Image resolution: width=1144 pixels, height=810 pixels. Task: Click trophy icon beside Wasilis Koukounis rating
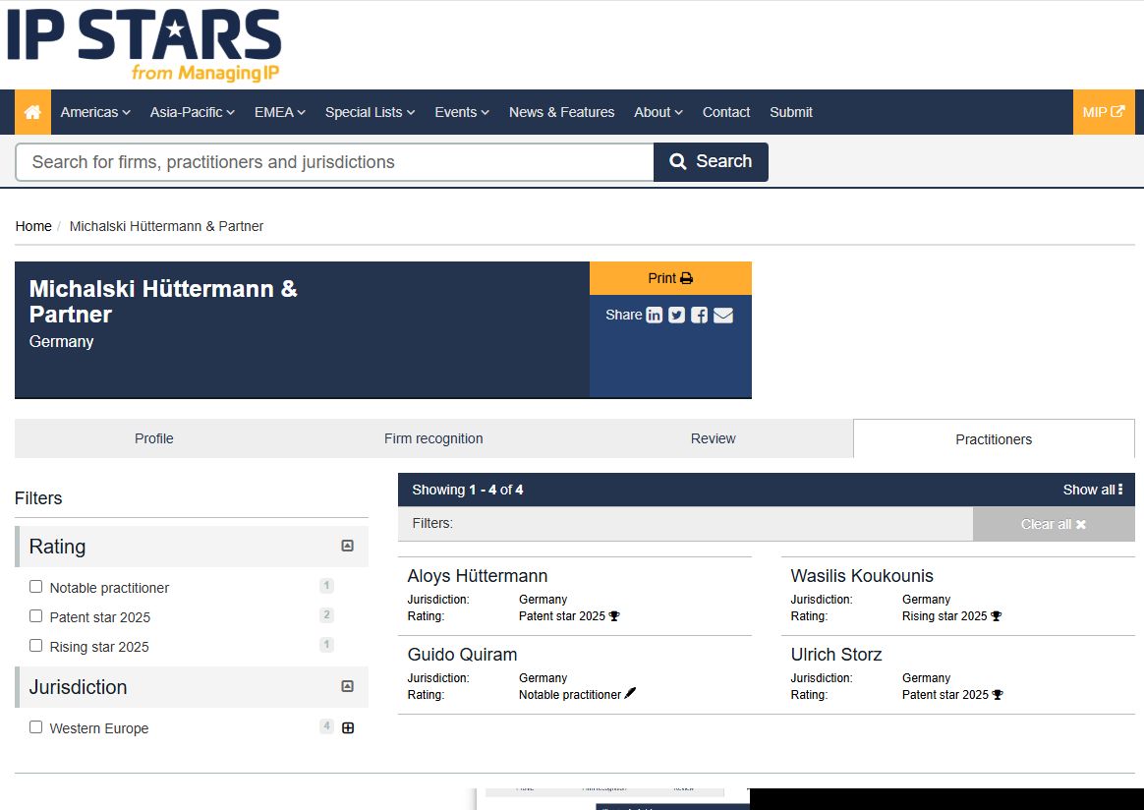[x=997, y=616]
